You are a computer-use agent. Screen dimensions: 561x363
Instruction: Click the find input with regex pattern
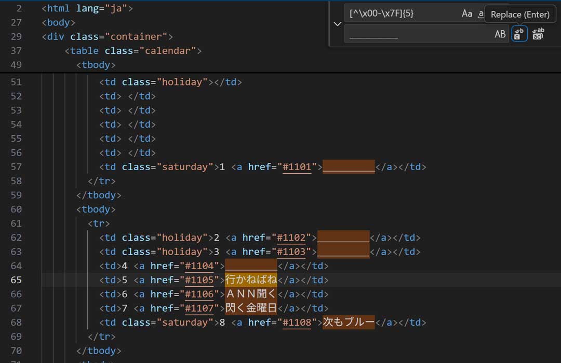[400, 14]
